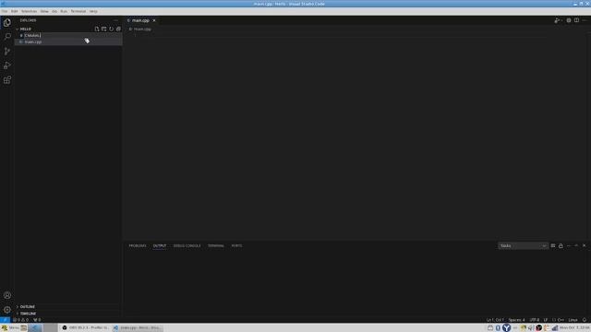Click the remote window status bar indicator

[4, 320]
